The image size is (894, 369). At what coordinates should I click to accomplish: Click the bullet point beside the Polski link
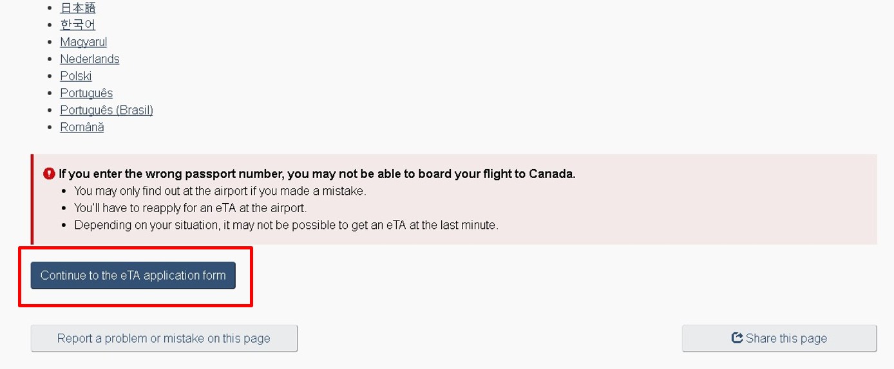coord(51,76)
